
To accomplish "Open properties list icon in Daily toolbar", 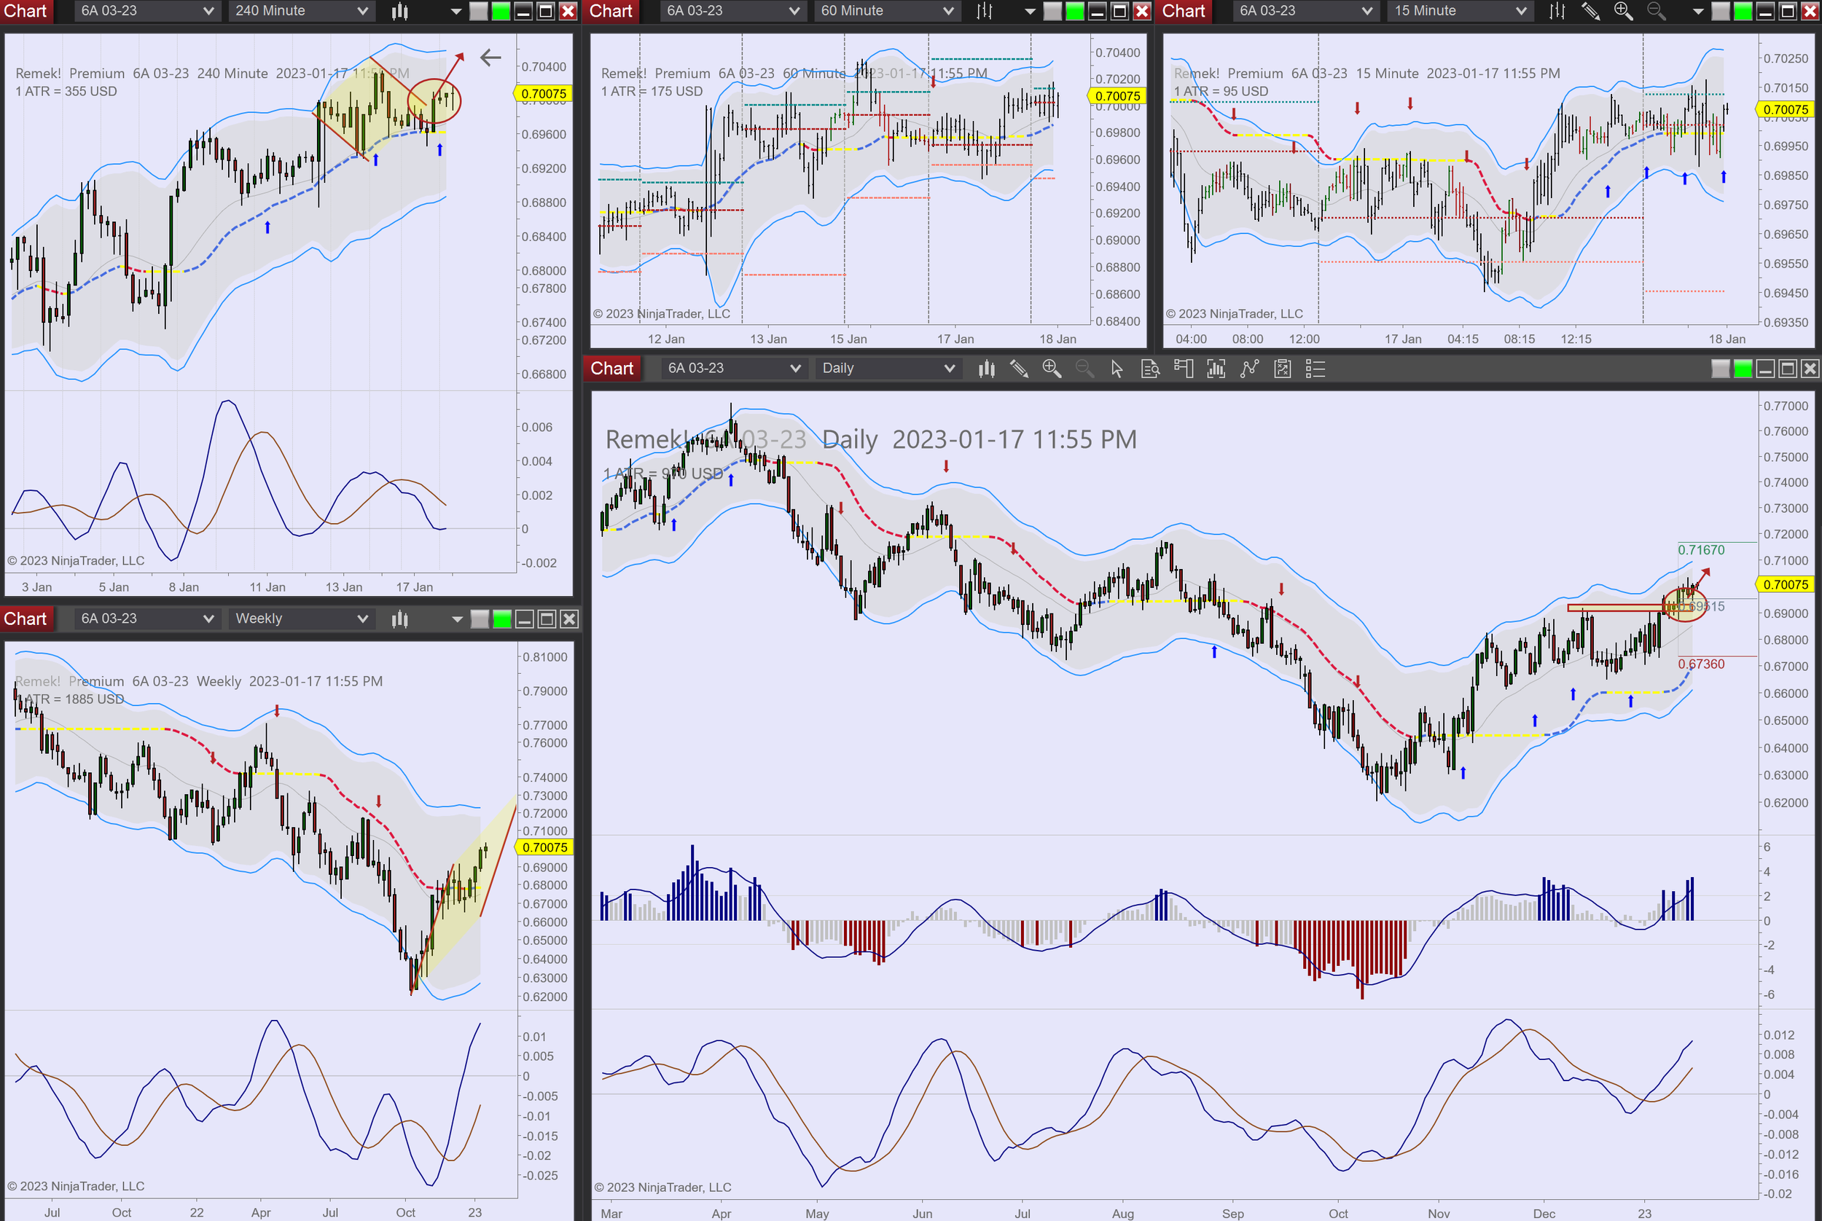I will pos(1315,369).
